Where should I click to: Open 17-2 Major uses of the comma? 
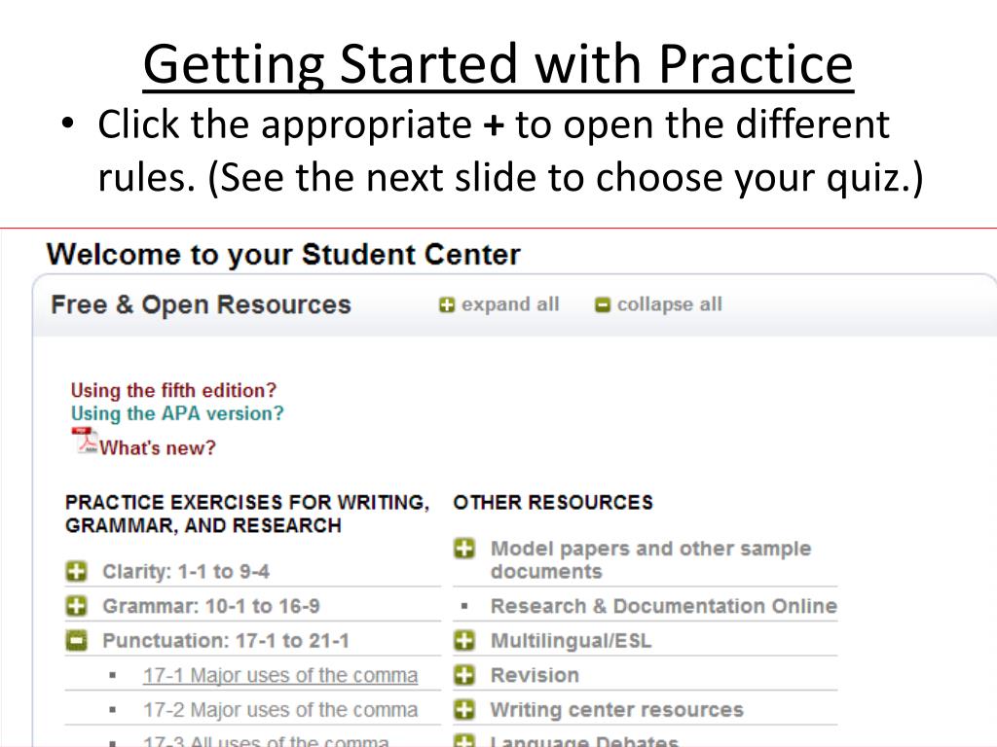click(x=279, y=710)
